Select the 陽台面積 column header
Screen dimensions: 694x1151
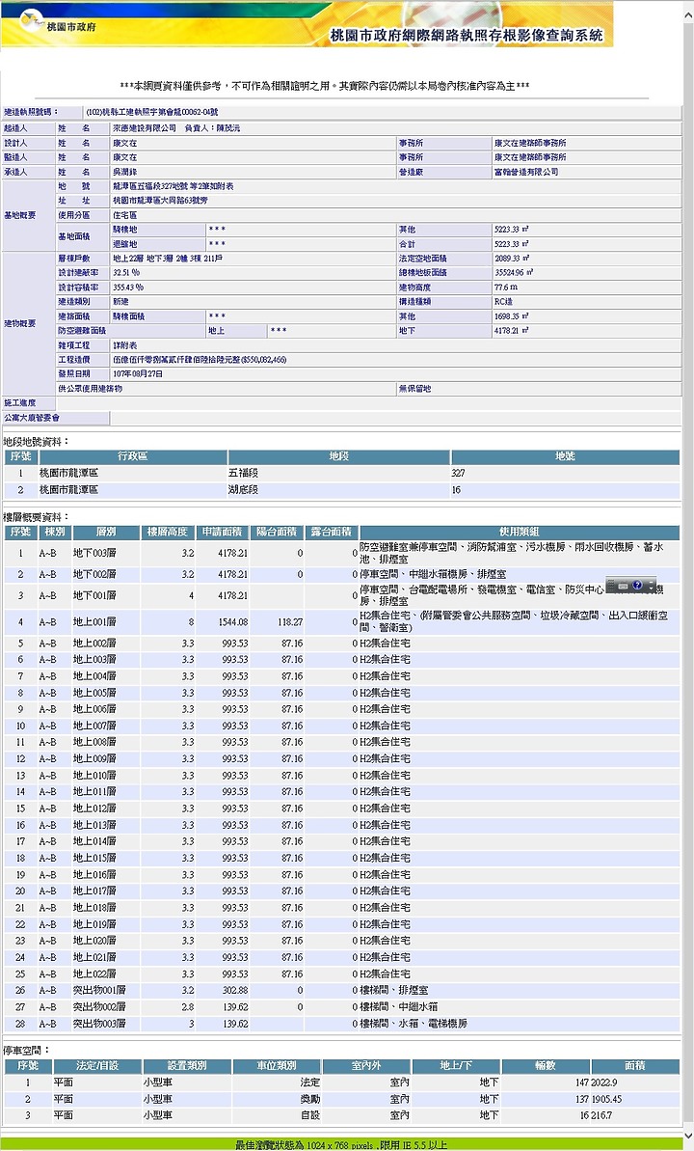tap(278, 533)
